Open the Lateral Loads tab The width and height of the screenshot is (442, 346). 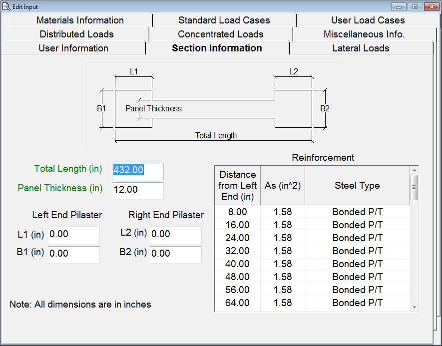coord(361,48)
